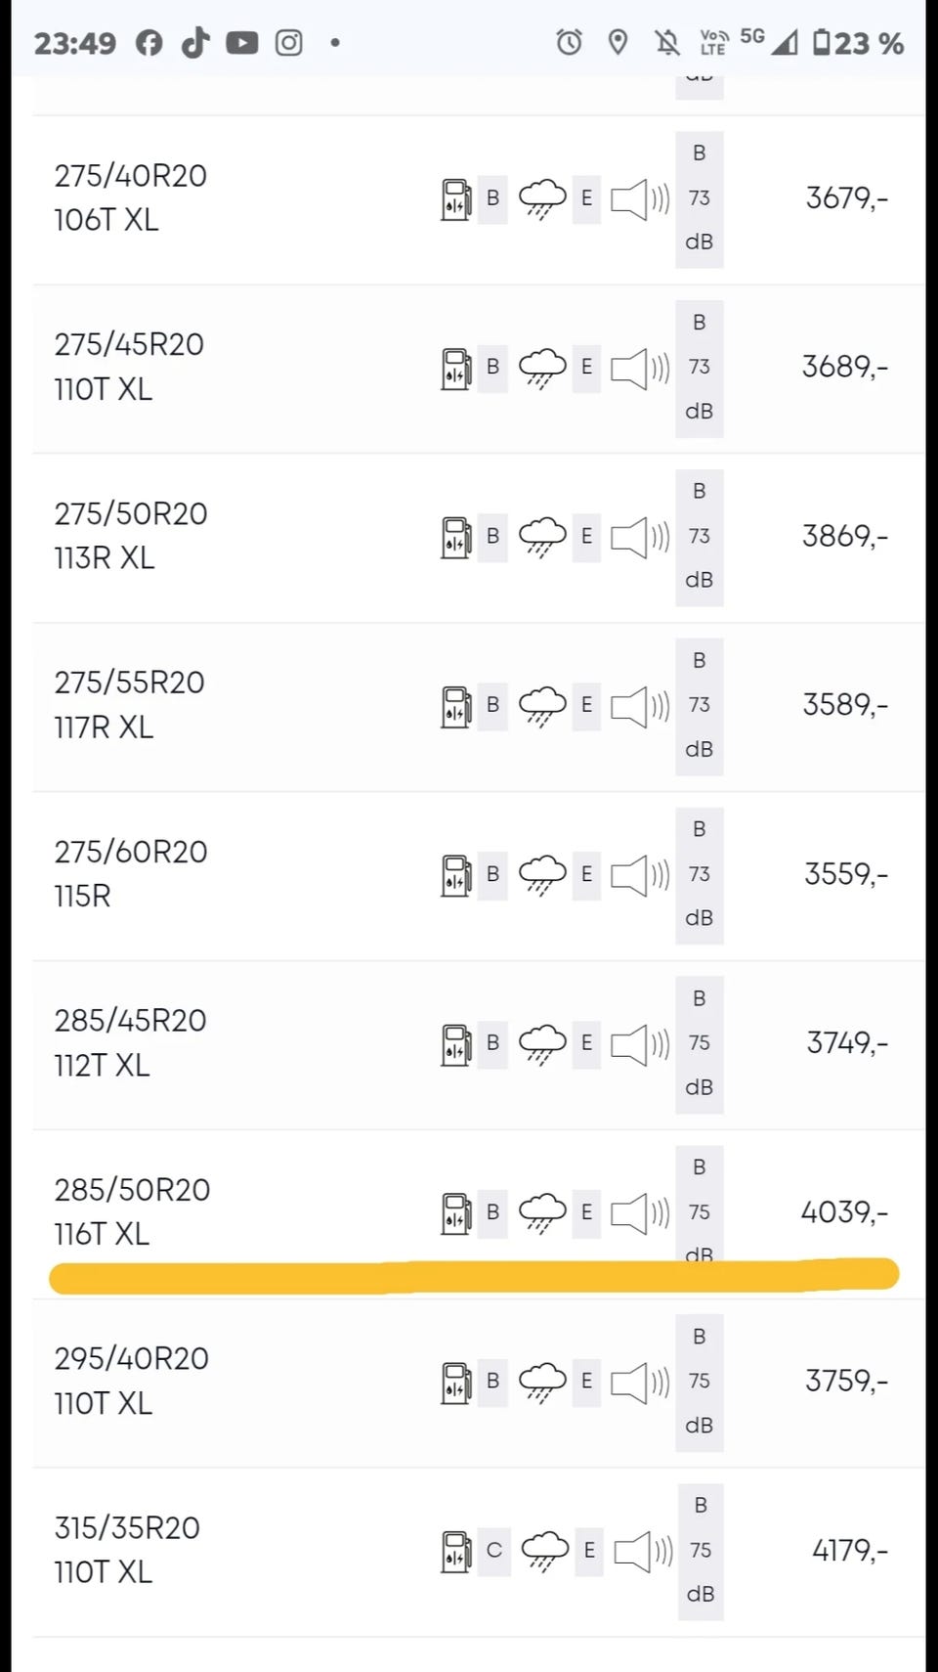Tap the 73 dB noise badge for 275/40R20
Screen dimensions: 938x1672
699,198
